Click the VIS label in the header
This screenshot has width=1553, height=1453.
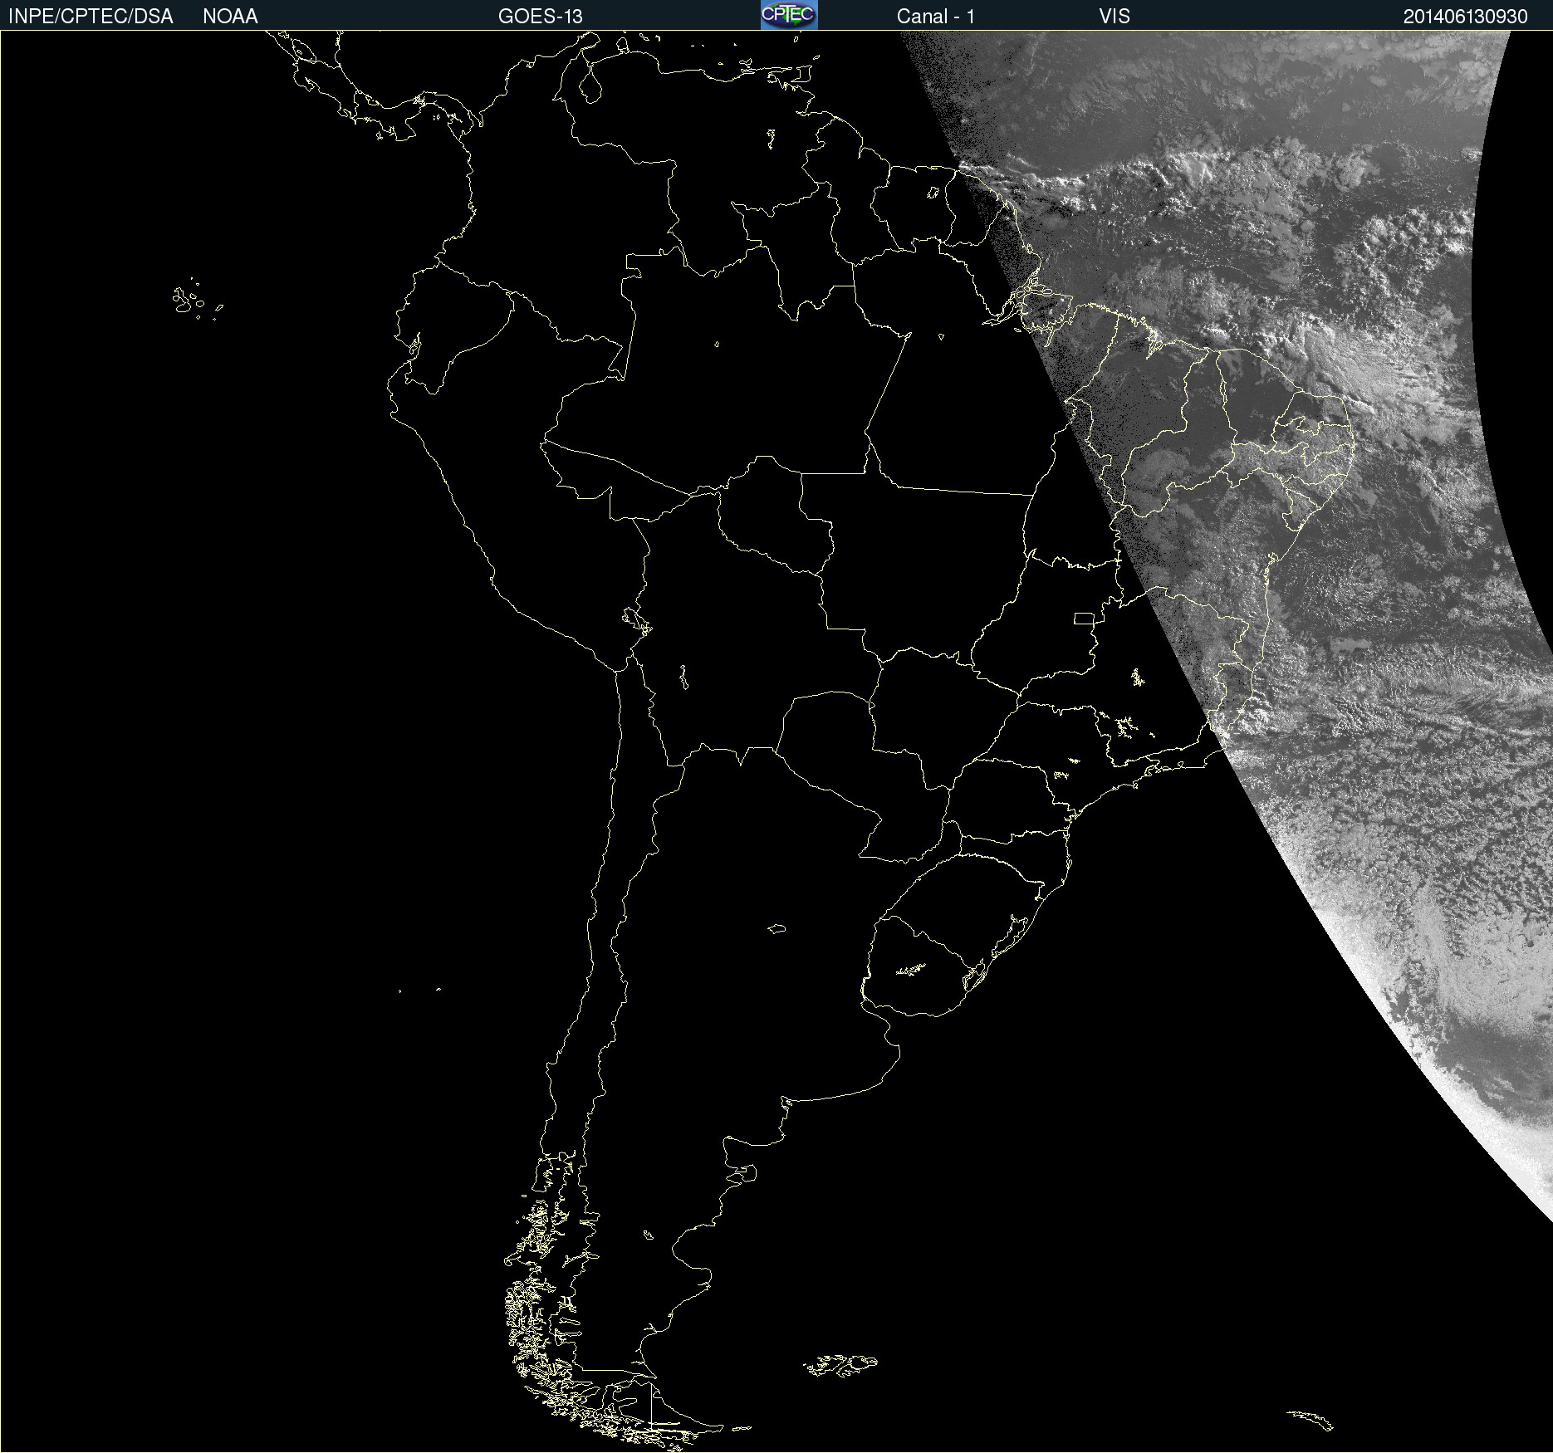point(1115,17)
